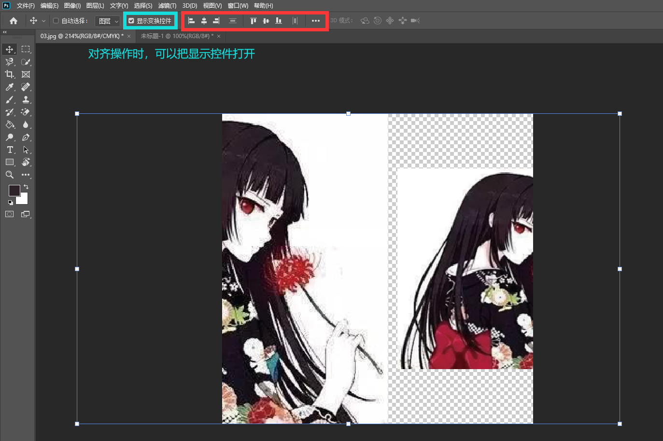Image resolution: width=663 pixels, height=441 pixels.
Task: Close the 03.jpg document tab
Action: click(x=129, y=36)
